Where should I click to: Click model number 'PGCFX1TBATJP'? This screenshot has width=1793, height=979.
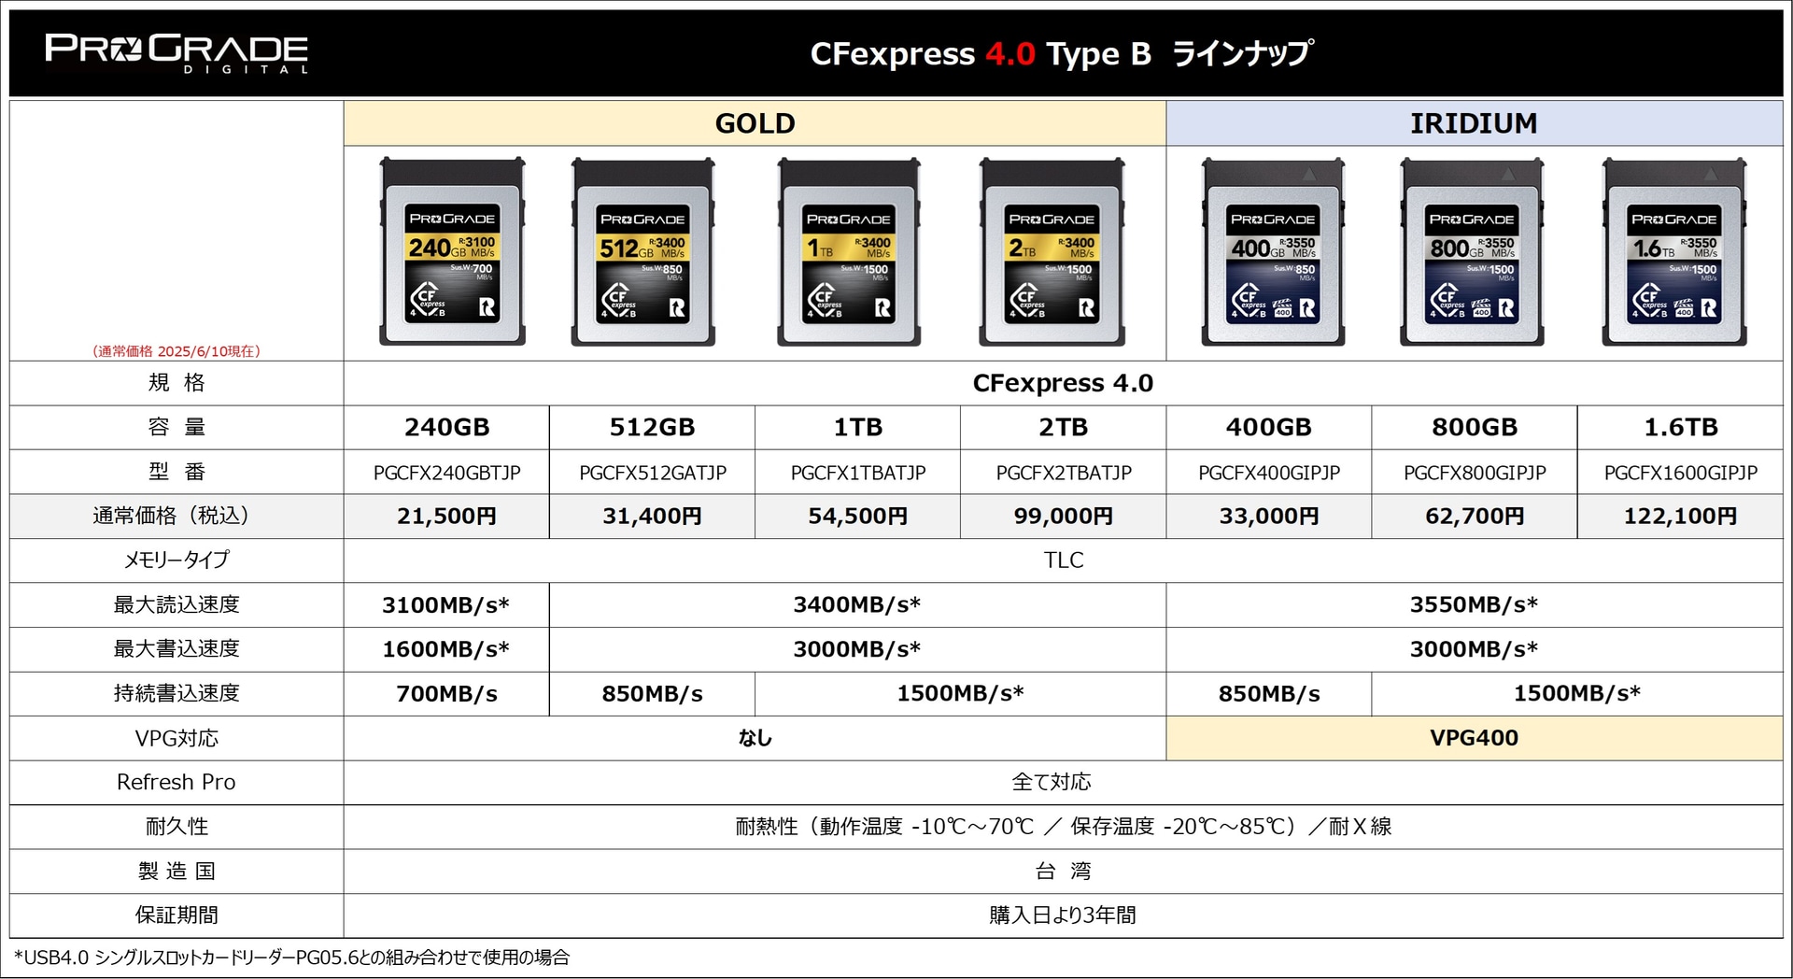857,473
